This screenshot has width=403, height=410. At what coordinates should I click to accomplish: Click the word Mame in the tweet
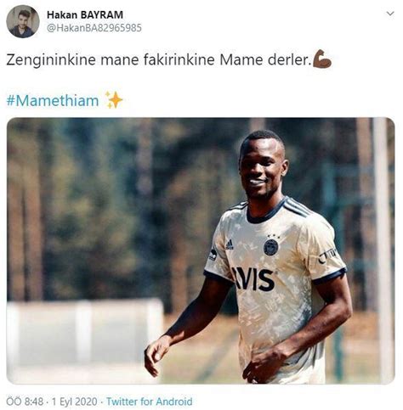[241, 59]
